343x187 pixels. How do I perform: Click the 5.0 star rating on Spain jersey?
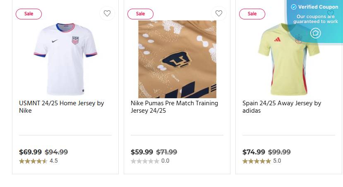pyautogui.click(x=257, y=161)
